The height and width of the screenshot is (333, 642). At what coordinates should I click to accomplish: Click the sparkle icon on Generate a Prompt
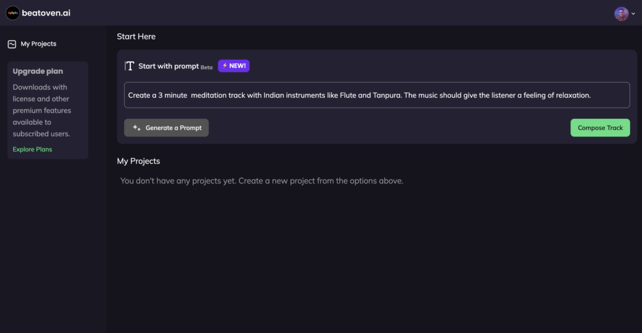137,128
